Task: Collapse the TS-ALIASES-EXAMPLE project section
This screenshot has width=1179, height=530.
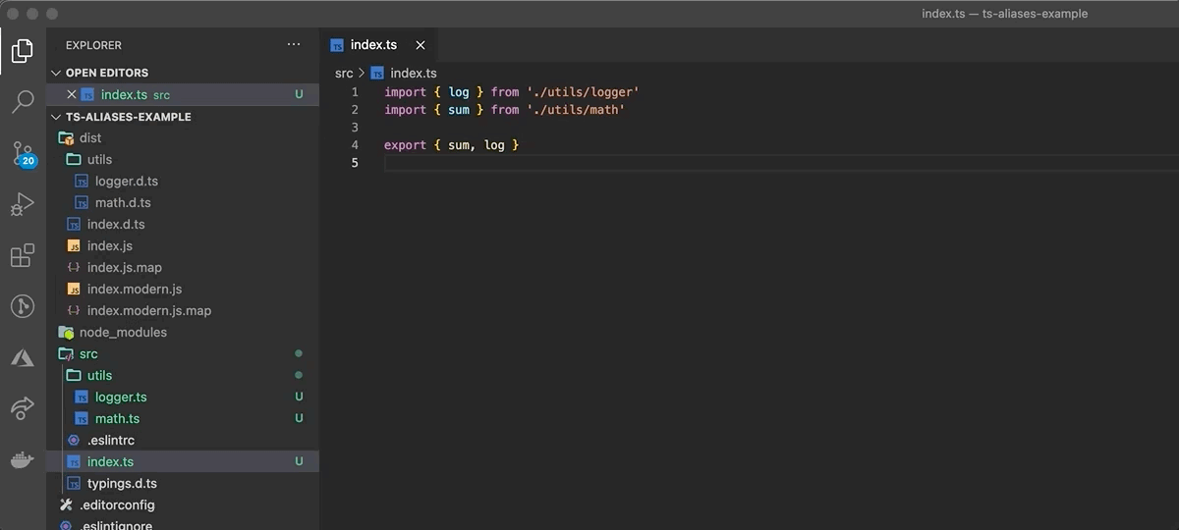Action: click(128, 117)
